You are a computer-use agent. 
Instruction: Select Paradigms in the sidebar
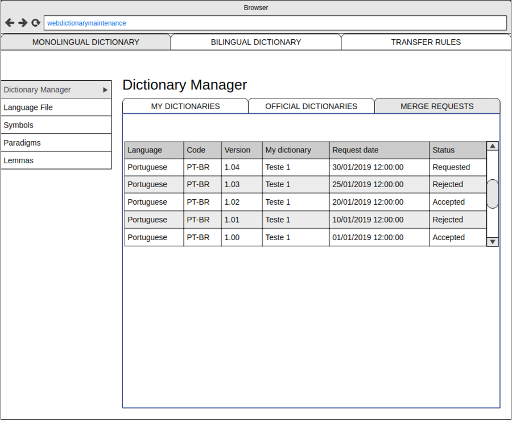(x=56, y=143)
